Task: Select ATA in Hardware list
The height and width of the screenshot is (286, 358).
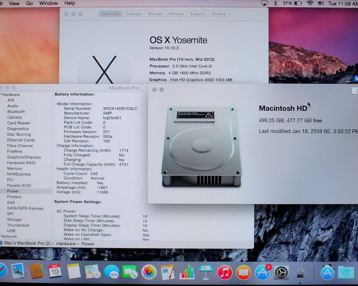Action: point(11,100)
